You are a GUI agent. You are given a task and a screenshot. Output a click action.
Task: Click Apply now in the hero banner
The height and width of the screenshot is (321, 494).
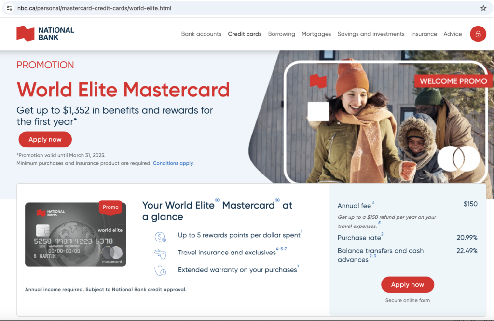tap(45, 139)
